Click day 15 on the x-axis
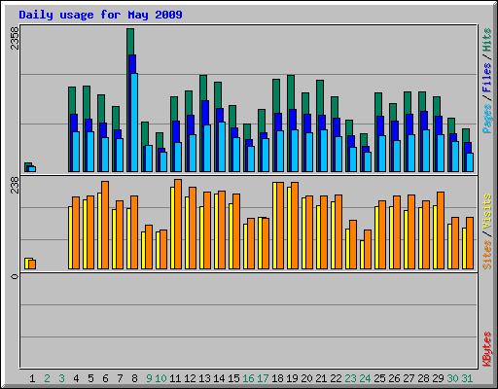This screenshot has width=498, height=389. (x=233, y=378)
